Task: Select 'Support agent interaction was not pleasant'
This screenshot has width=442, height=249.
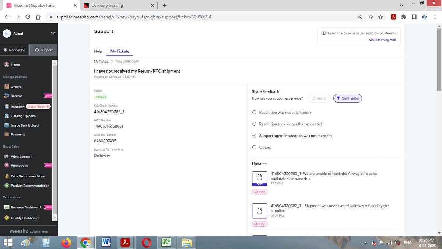Action: [254, 136]
